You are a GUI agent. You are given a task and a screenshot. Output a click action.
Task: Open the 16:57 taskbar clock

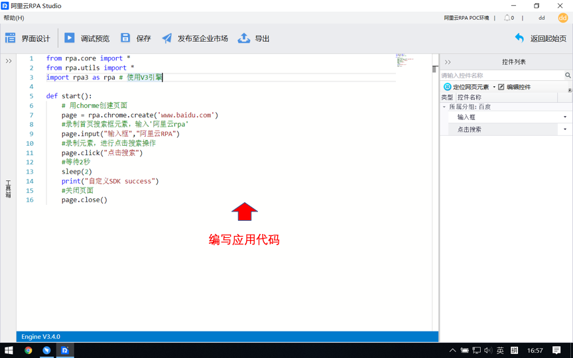tap(535, 350)
